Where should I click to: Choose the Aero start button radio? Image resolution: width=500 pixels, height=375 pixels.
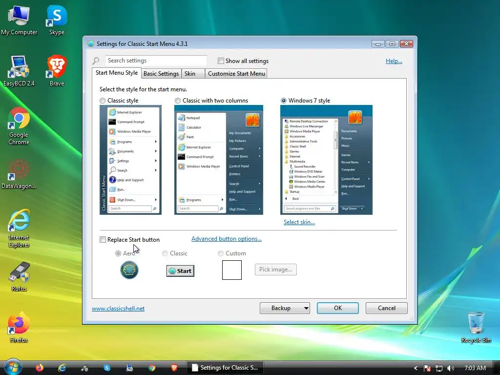point(118,253)
